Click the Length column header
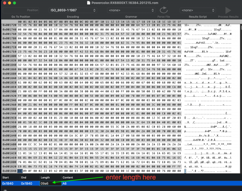The height and width of the screenshot is (191, 242). tap(45, 178)
